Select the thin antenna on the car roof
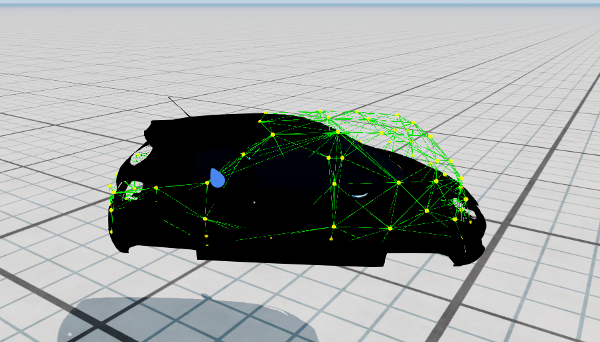 179,107
